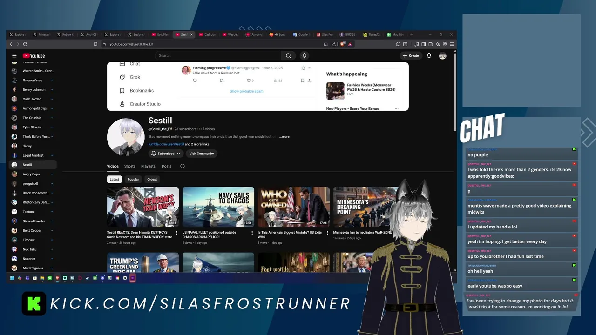The height and width of the screenshot is (335, 596).
Task: Switch to the Shorts channel tab
Action: 129,166
